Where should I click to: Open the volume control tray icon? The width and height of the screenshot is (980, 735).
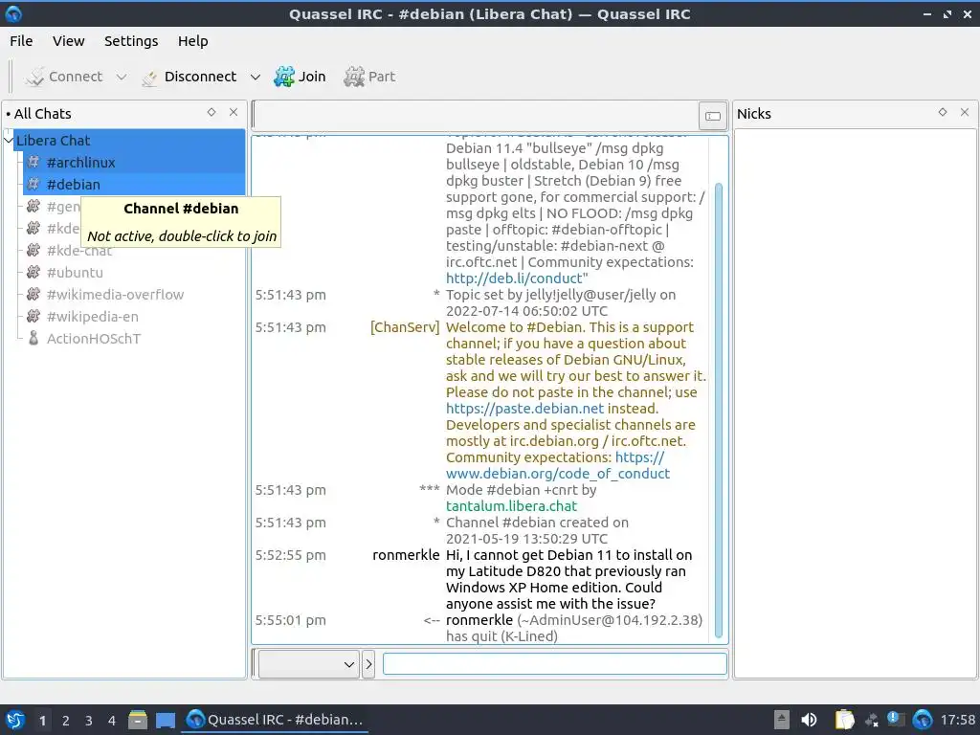809,720
